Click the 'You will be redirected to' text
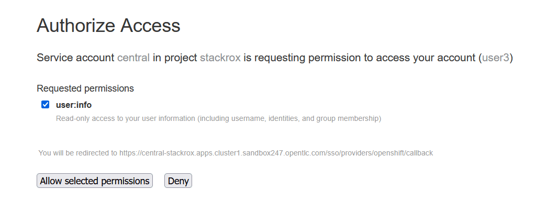The image size is (547, 212). coord(77,153)
